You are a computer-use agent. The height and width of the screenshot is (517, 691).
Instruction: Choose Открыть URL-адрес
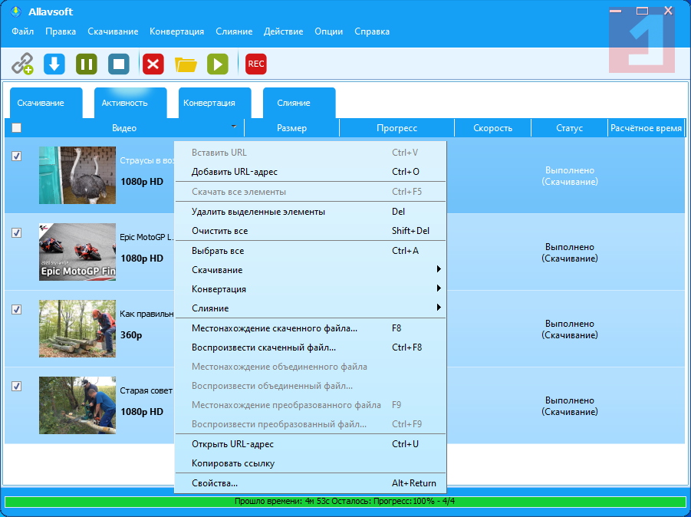311,444
